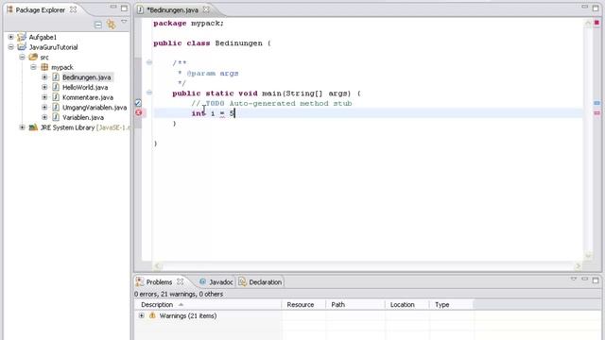Close the Problems tab X

point(181,281)
